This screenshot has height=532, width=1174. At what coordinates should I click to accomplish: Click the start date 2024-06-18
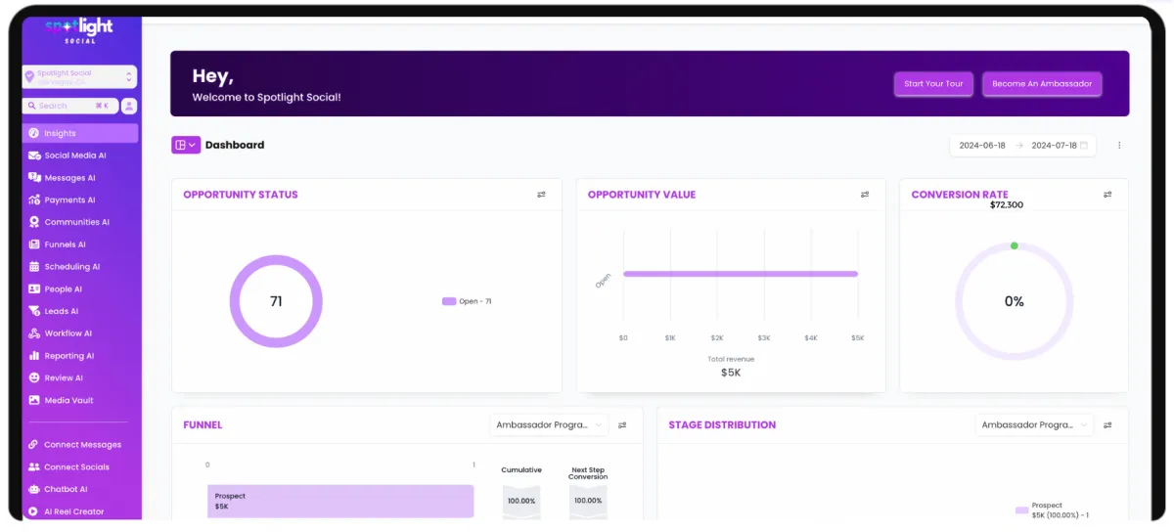[x=982, y=146]
